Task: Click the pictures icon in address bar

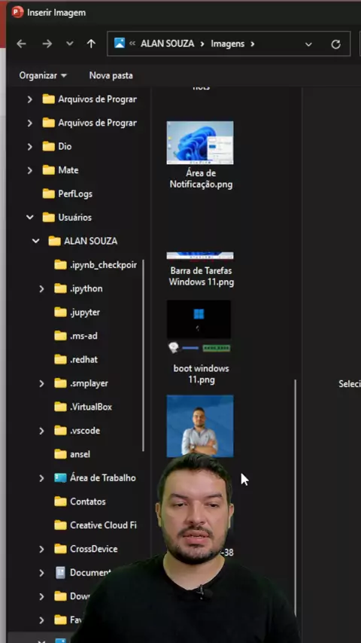Action: pos(120,43)
